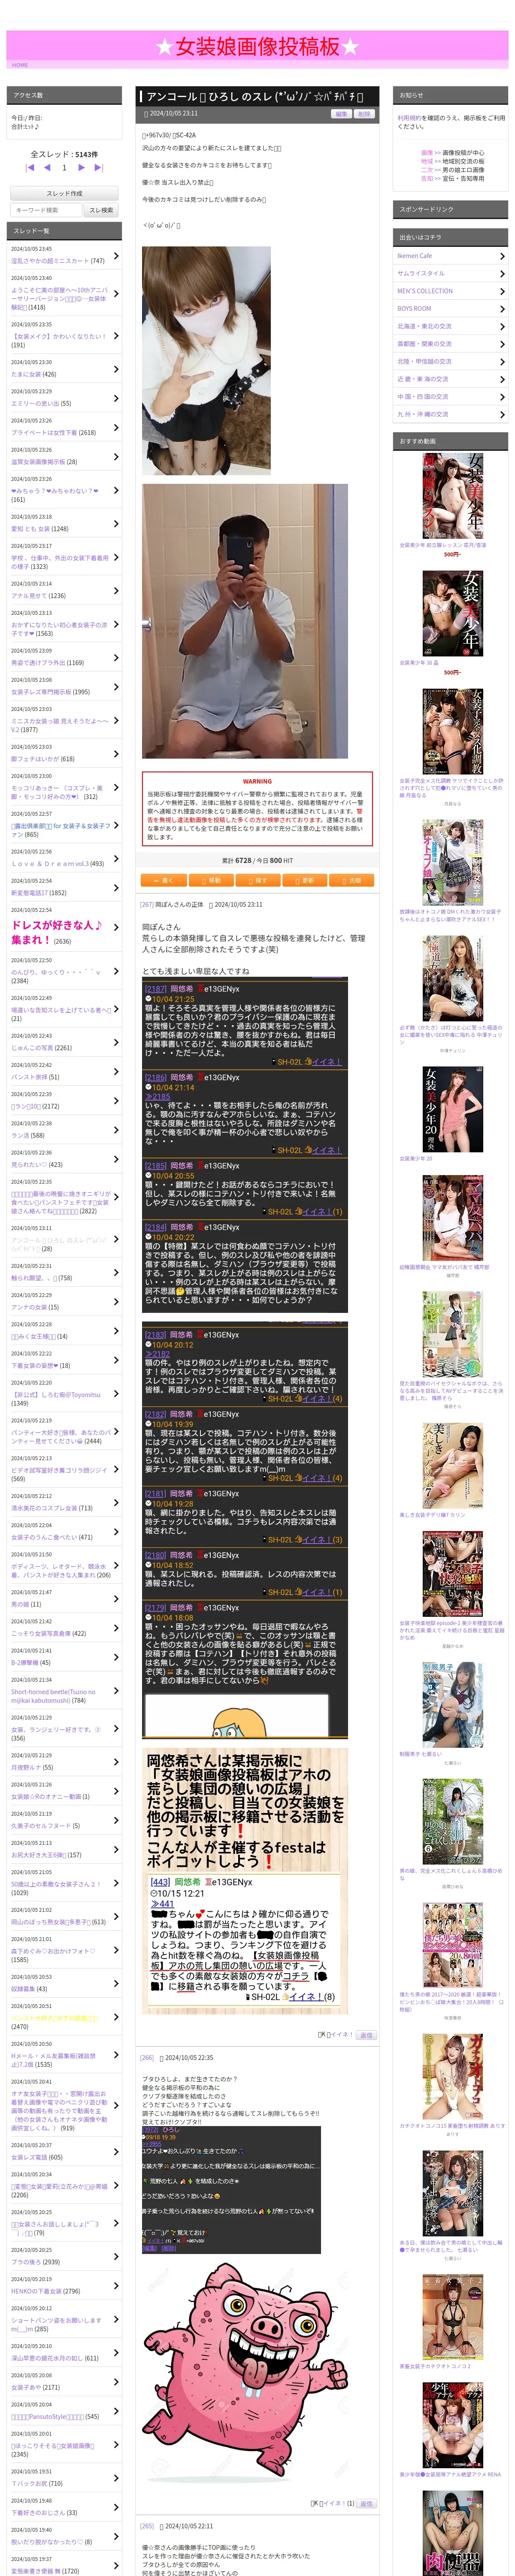Image resolution: width=515 pixels, height=2576 pixels.
Task: Go to next thread page arrow
Action: [82, 168]
